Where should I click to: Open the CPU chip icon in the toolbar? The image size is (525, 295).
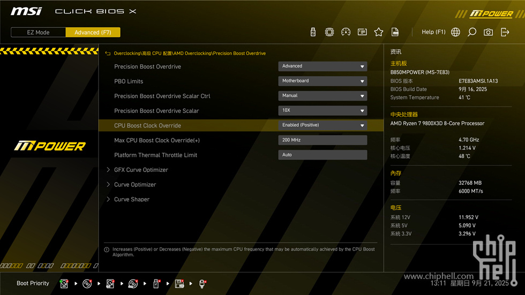329,32
